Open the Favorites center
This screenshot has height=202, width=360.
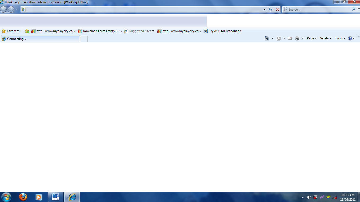pos(11,31)
